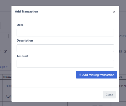Click the edit pencil icon beside the 1
Image resolution: width=126 pixels, height=106 pixels.
tap(5, 51)
